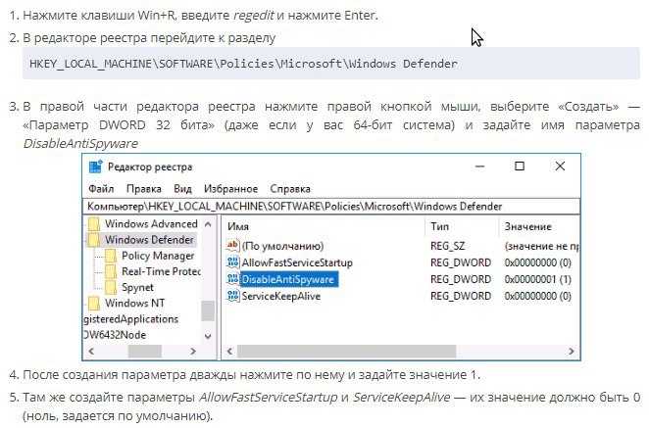Click the Windows Advanced folder icon
The image size is (649, 428).
(x=94, y=224)
